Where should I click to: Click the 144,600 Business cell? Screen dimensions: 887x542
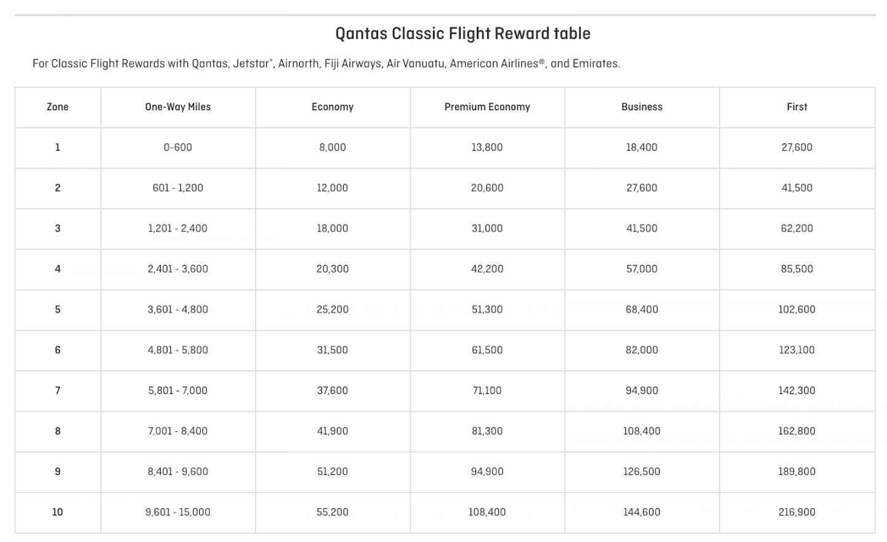point(642,512)
